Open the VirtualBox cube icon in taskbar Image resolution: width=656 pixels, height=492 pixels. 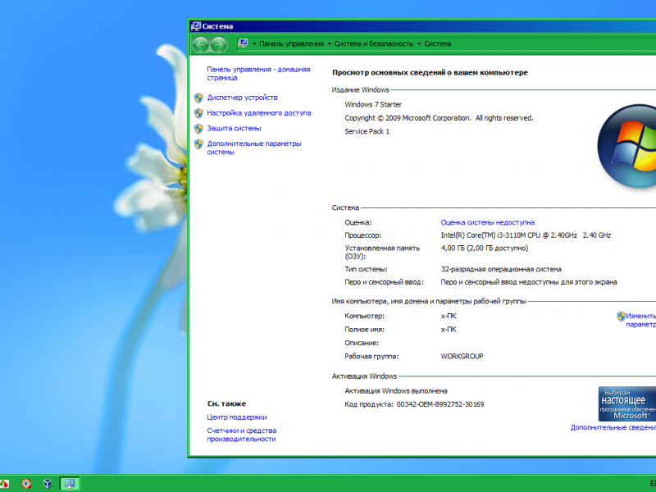pyautogui.click(x=48, y=484)
